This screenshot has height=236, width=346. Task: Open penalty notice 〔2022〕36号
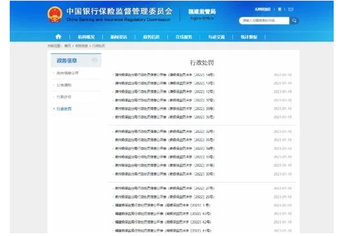165,117
